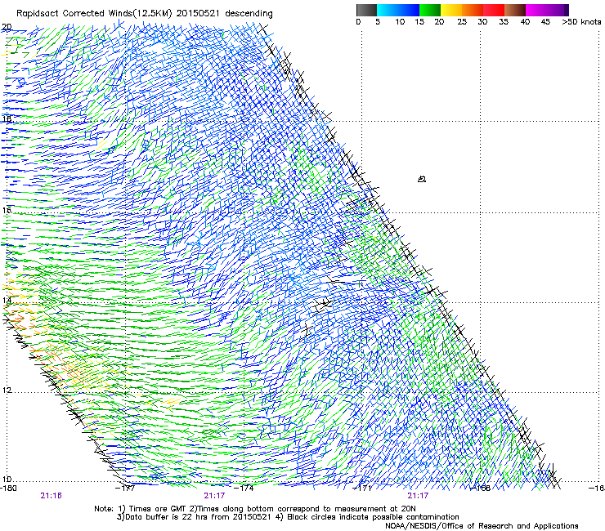605x531 pixels.
Task: Click the gray 0-5 knots legend swatch
Action: point(366,10)
